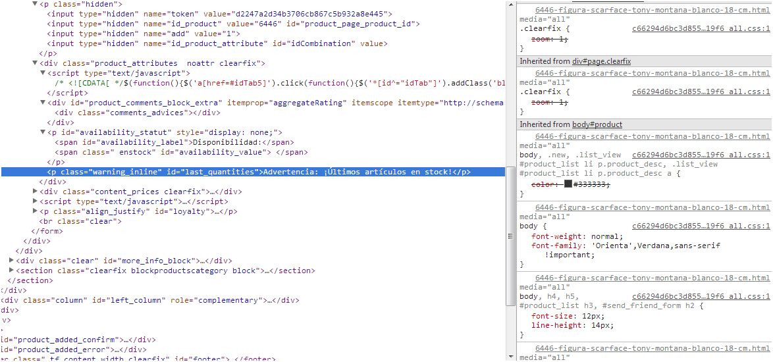Select the closing /script tag row
This screenshot has width=773, height=362.
pyautogui.click(x=68, y=93)
